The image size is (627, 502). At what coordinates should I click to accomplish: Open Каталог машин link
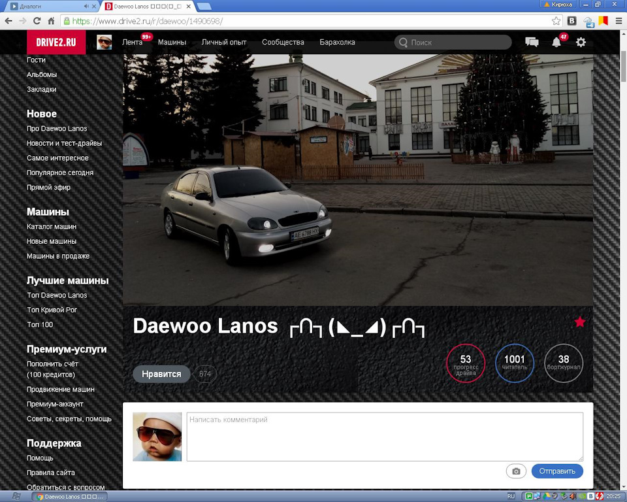[52, 227]
